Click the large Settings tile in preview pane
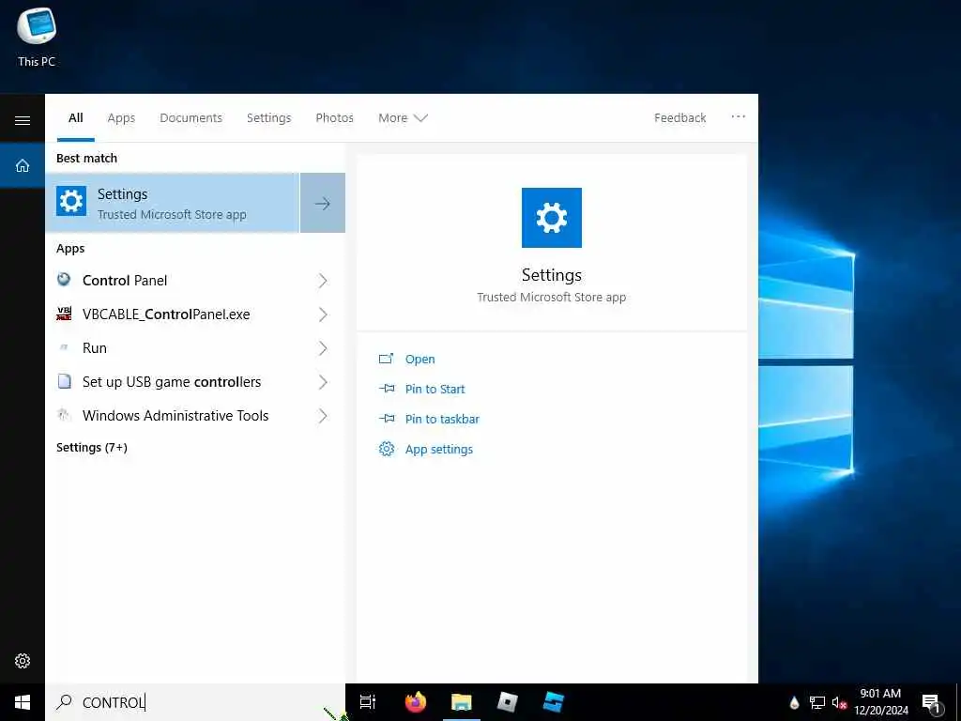This screenshot has width=961, height=721. (552, 218)
